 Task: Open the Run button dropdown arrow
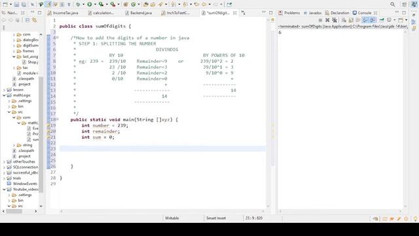pyautogui.click(x=95, y=5)
